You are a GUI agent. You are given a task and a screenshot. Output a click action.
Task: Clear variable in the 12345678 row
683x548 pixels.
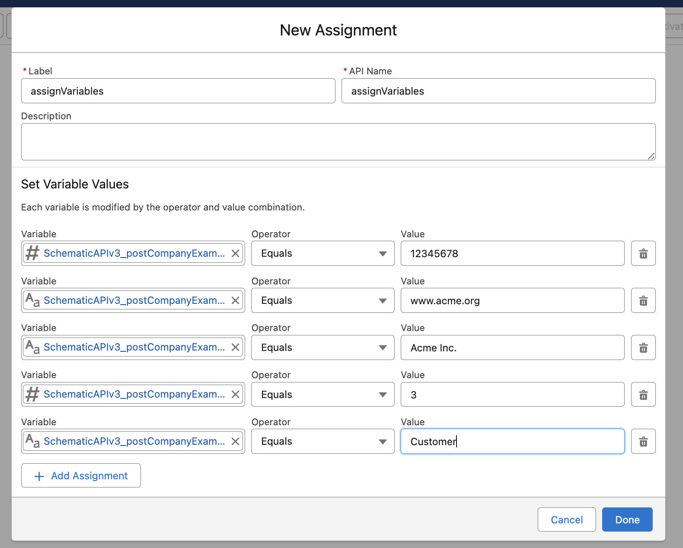[235, 253]
